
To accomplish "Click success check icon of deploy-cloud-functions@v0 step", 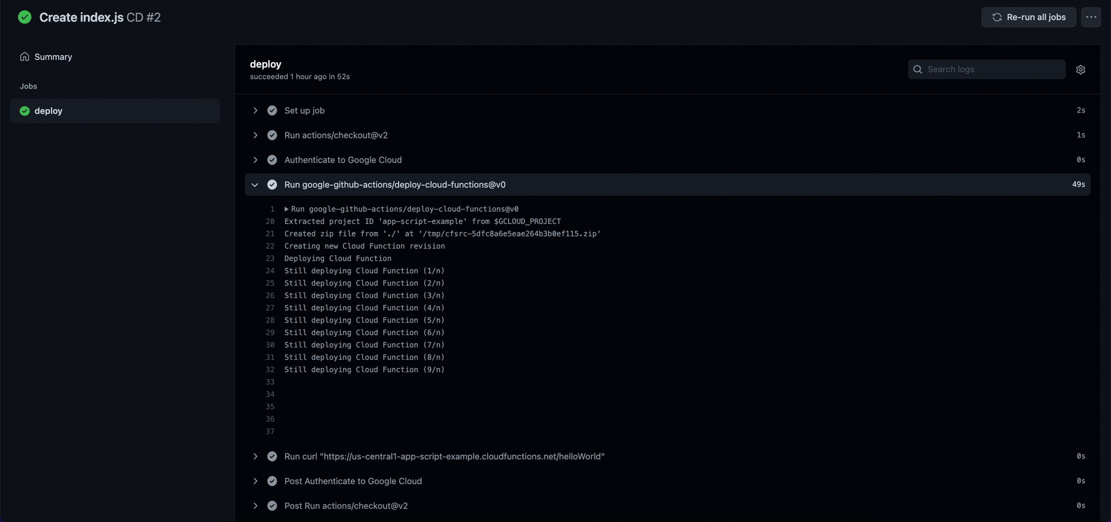I will [x=272, y=185].
